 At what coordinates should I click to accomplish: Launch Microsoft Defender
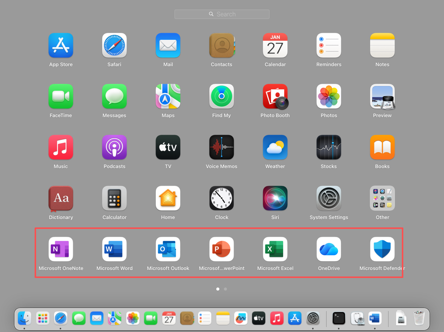(x=382, y=249)
